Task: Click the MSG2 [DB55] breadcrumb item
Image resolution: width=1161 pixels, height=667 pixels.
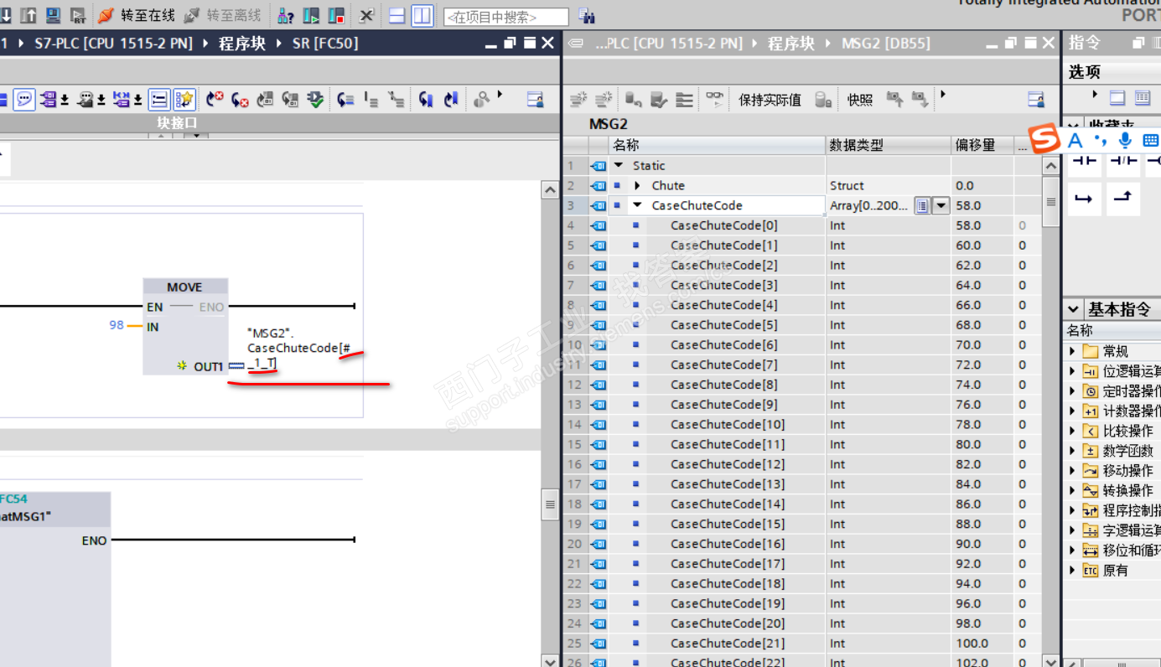Action: 886,43
